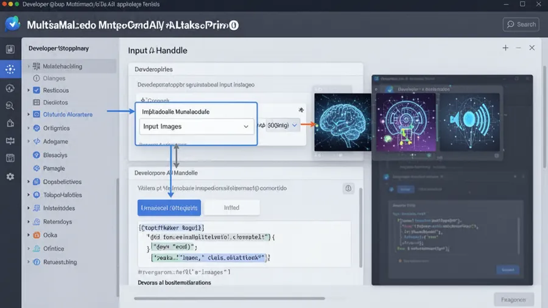Expand the Resticous tree node
548x308 pixels.
point(29,90)
